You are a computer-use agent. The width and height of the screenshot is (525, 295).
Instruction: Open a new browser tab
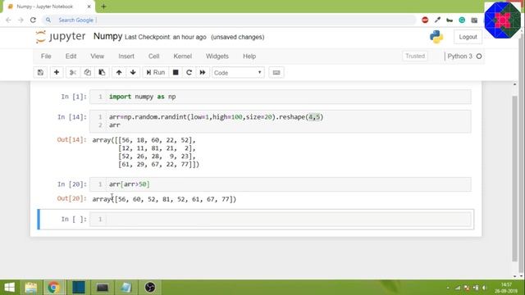(x=103, y=7)
